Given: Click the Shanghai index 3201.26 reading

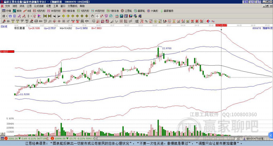Looking at the screenshot, I should [x=13, y=139].
